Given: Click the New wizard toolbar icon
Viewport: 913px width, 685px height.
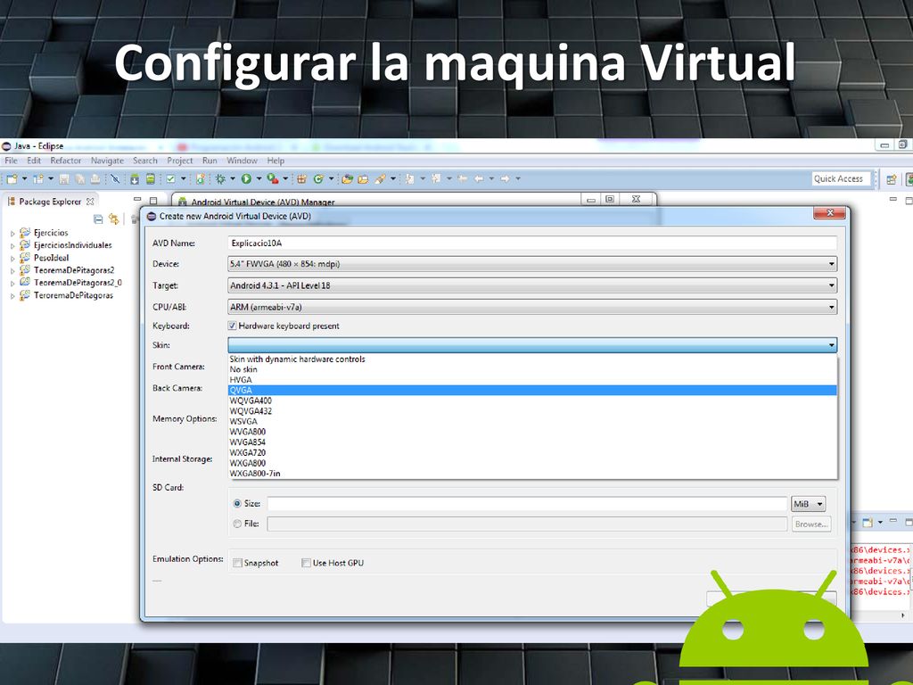Looking at the screenshot, I should [12, 178].
